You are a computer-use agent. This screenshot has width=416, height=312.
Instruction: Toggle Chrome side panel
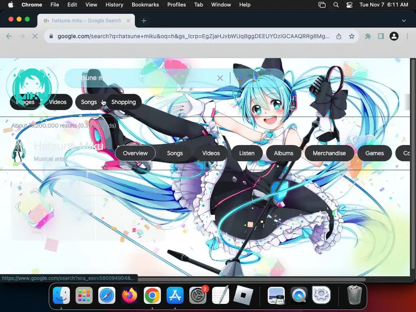381,36
